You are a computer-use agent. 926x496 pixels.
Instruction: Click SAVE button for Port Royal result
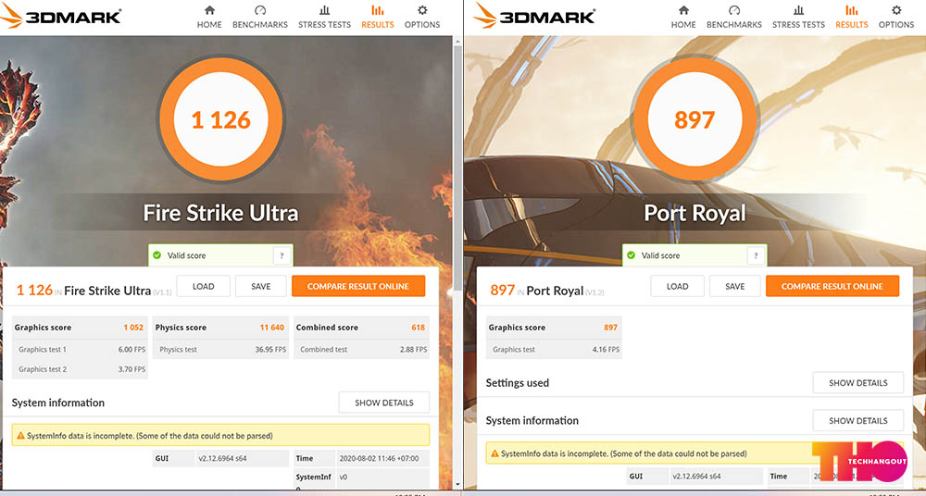tap(734, 286)
